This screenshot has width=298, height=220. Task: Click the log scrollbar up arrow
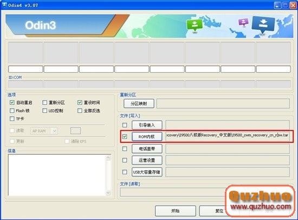click(x=108, y=158)
